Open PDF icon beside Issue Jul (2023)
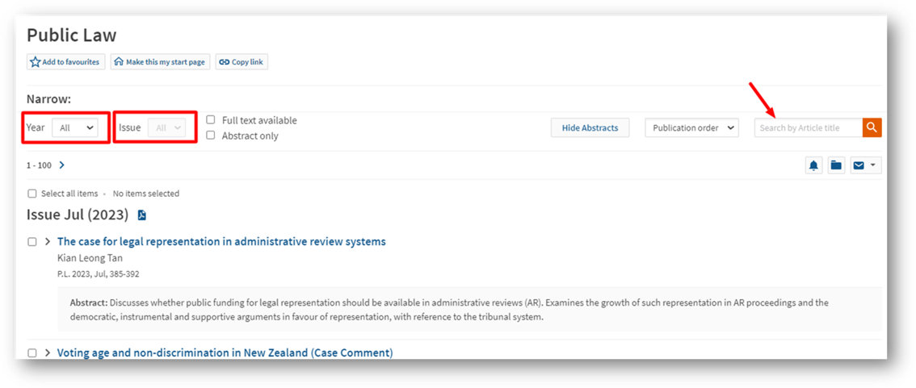Viewport: 916px width, 388px height. 142,215
